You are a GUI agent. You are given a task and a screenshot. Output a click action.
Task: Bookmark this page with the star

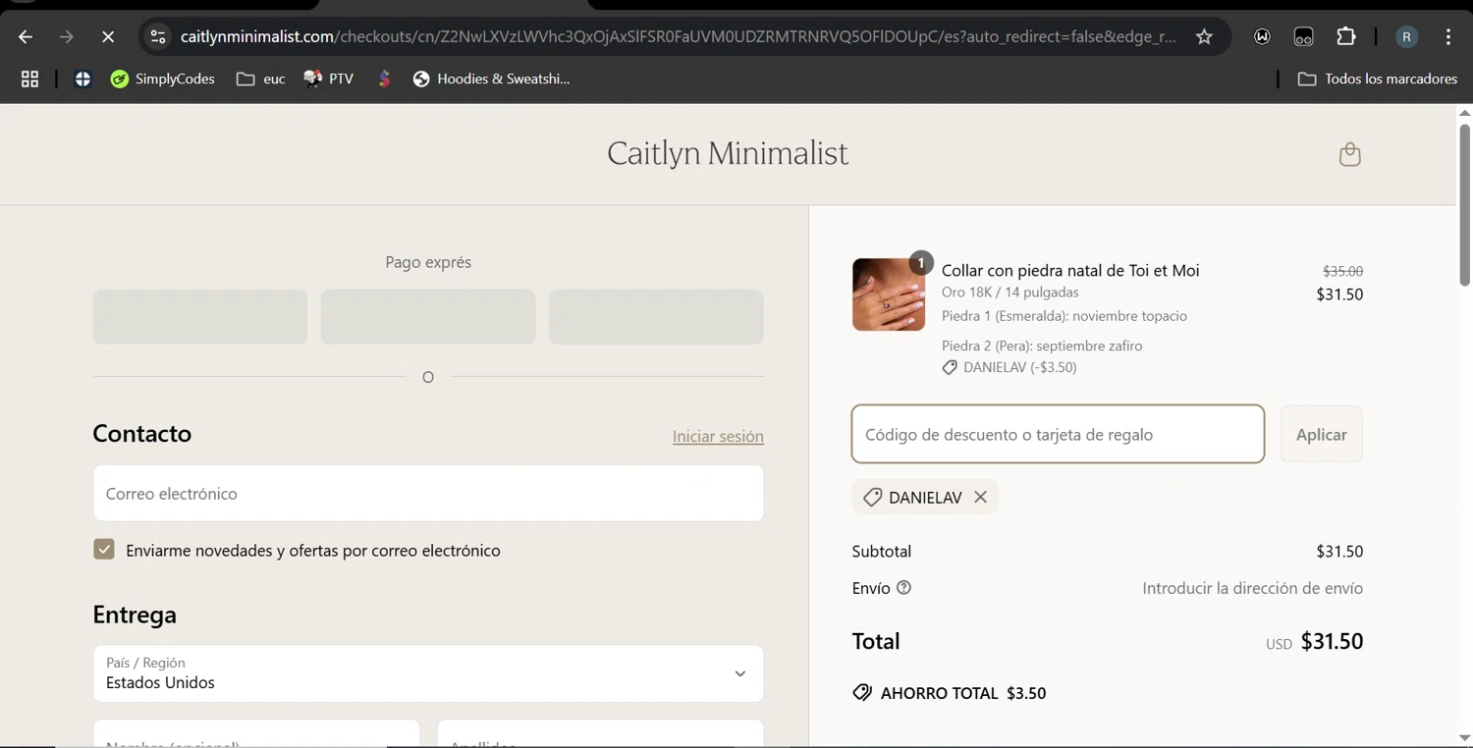tap(1204, 37)
